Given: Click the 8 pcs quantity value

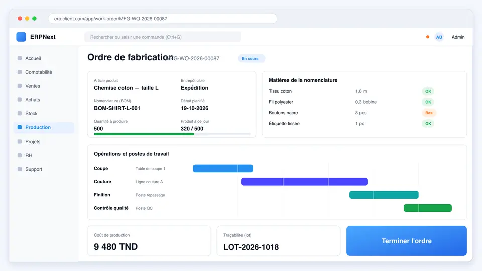Looking at the screenshot, I should pos(360,113).
